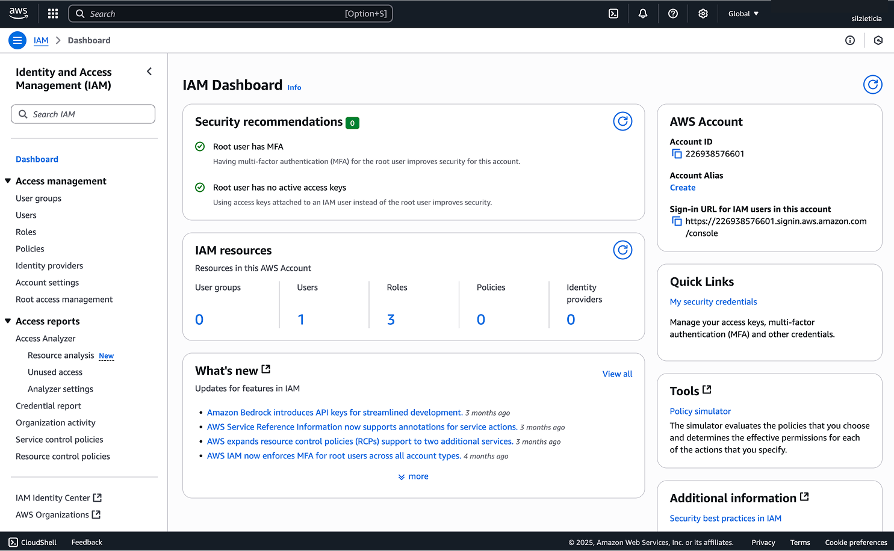
Task: Refresh the Security recommendations panel
Action: click(x=622, y=121)
